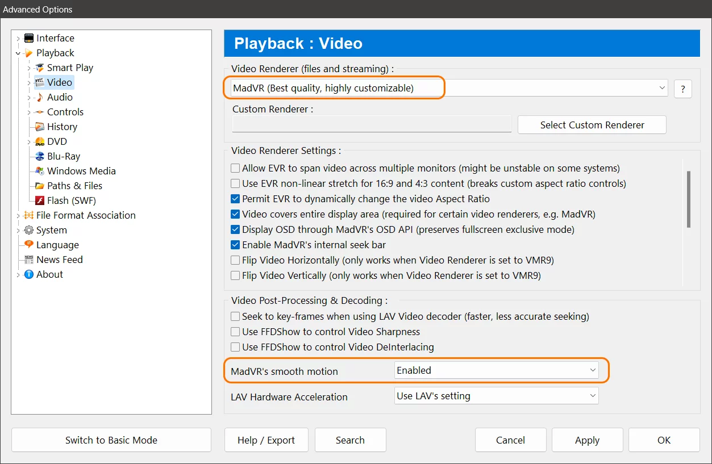Check FFDShow control Video DeInterlacing
This screenshot has height=464, width=712.
pos(235,347)
